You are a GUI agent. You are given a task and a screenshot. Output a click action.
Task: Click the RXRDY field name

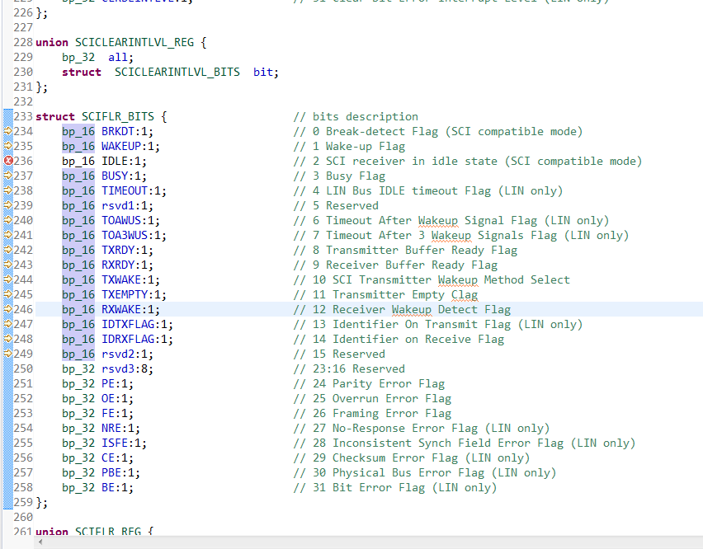(118, 265)
